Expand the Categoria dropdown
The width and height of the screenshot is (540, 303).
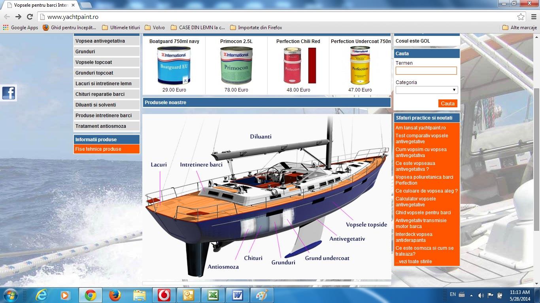pos(427,90)
